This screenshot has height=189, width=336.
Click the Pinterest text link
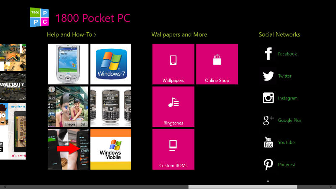point(286,165)
